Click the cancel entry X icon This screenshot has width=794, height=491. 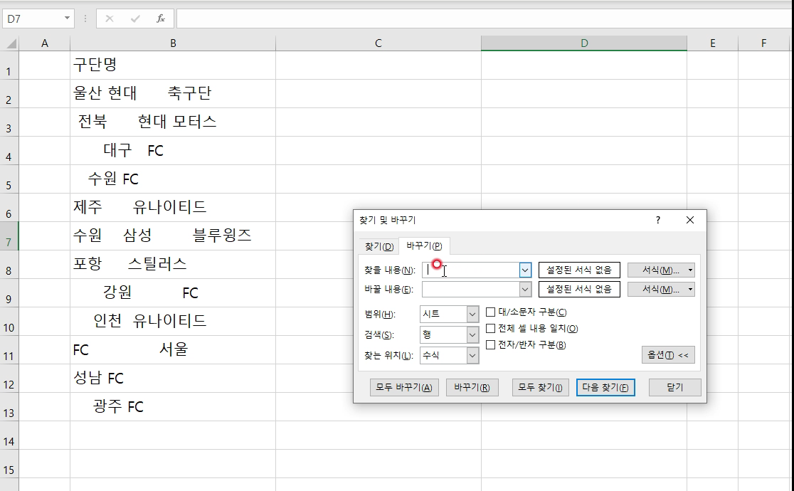coord(110,19)
